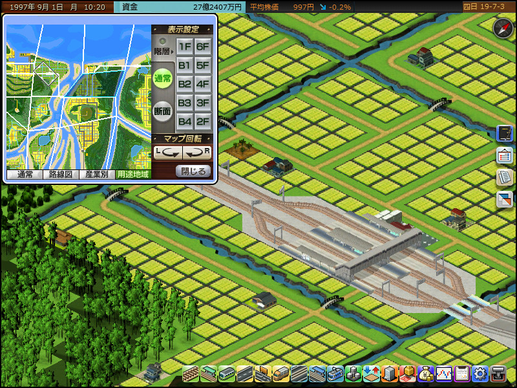Open the yen money bag finance menu
The height and width of the screenshot is (388, 517).
426,374
